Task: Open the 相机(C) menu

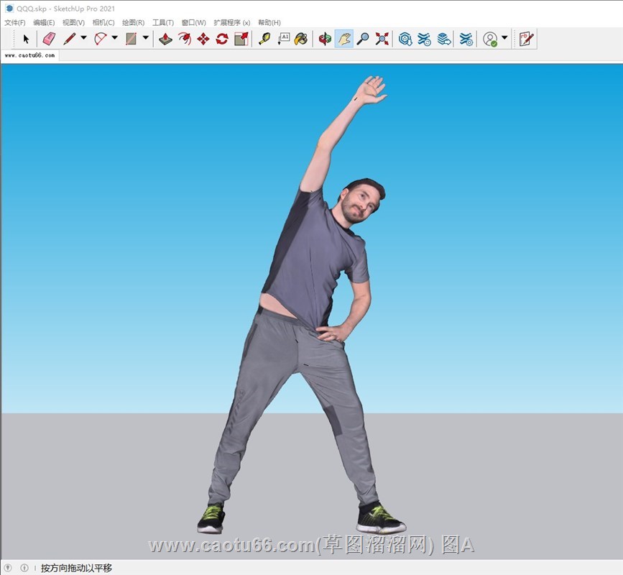Action: click(103, 23)
